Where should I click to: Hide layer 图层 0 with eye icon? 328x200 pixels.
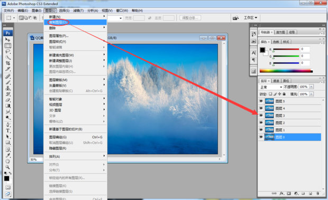point(261,137)
